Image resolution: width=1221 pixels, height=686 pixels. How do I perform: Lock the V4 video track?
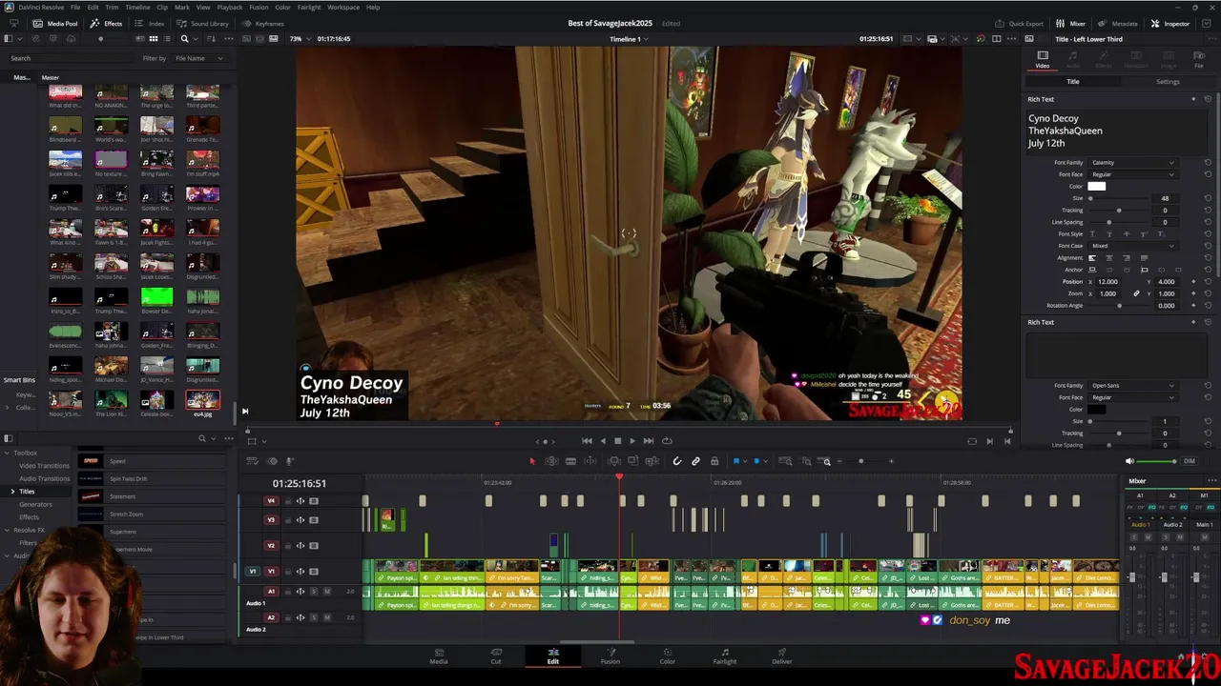288,501
